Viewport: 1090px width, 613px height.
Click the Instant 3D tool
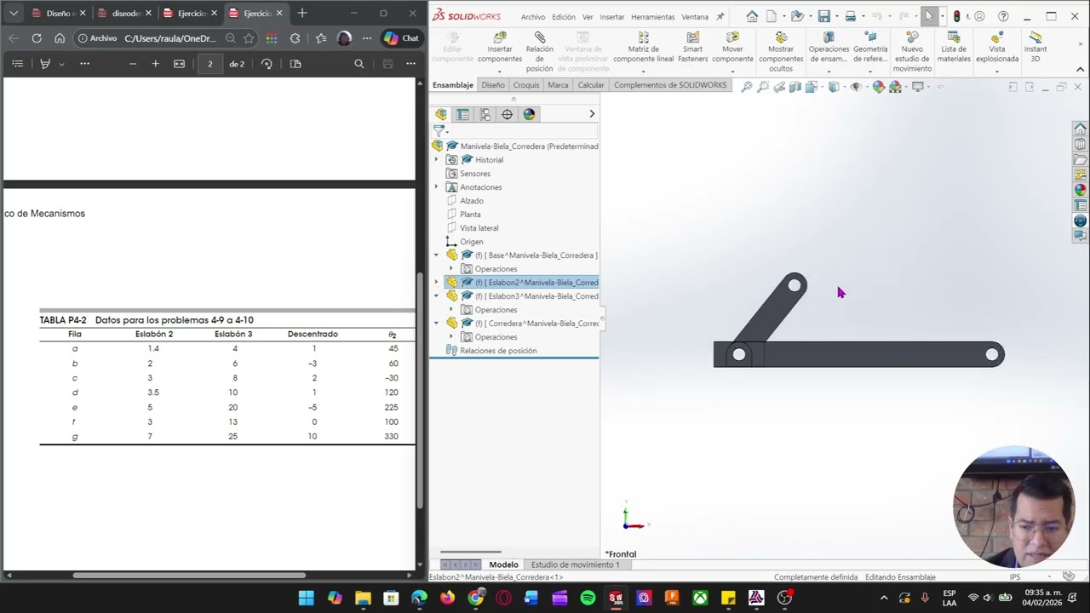point(1035,48)
